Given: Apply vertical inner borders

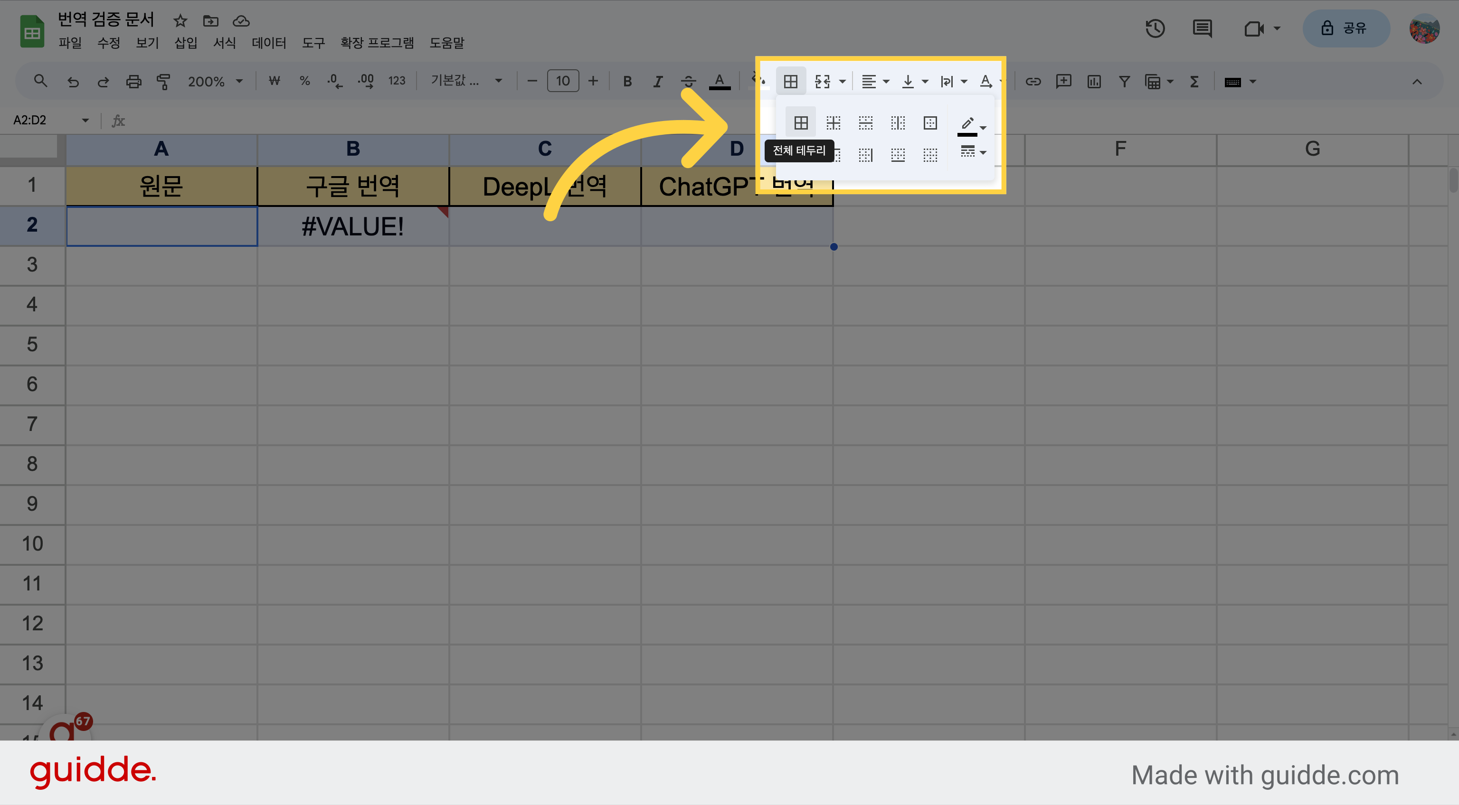Looking at the screenshot, I should [x=898, y=123].
